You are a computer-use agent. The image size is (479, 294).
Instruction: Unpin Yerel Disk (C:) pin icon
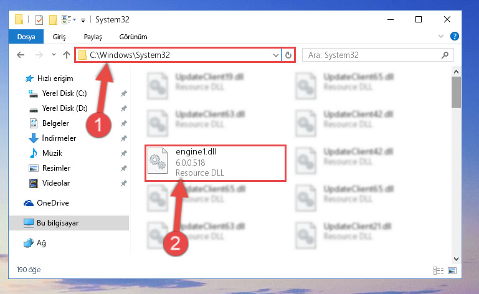click(123, 93)
